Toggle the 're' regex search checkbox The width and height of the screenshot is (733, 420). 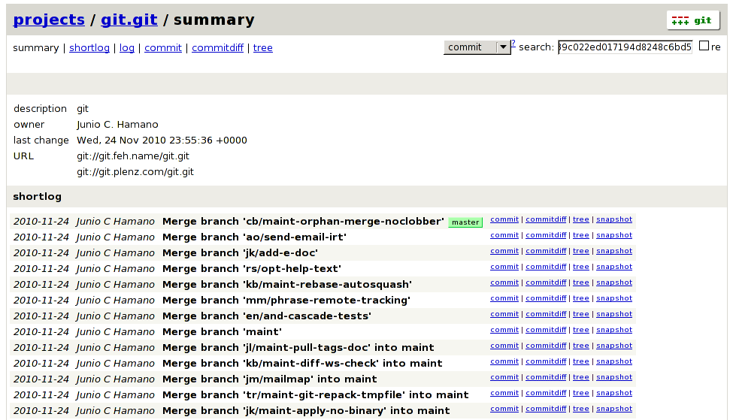(704, 46)
